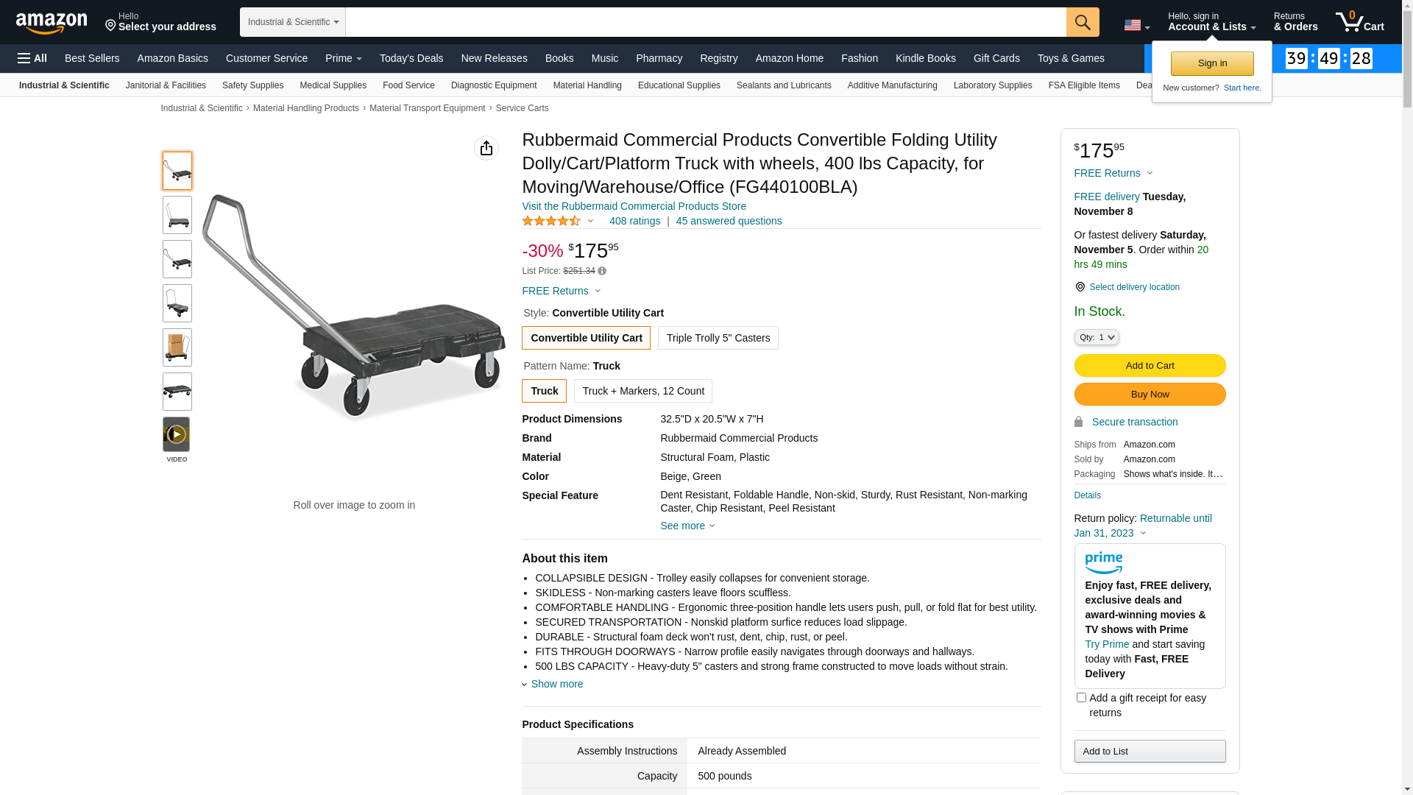
Task: Click the Add to Cart button
Action: tap(1150, 365)
